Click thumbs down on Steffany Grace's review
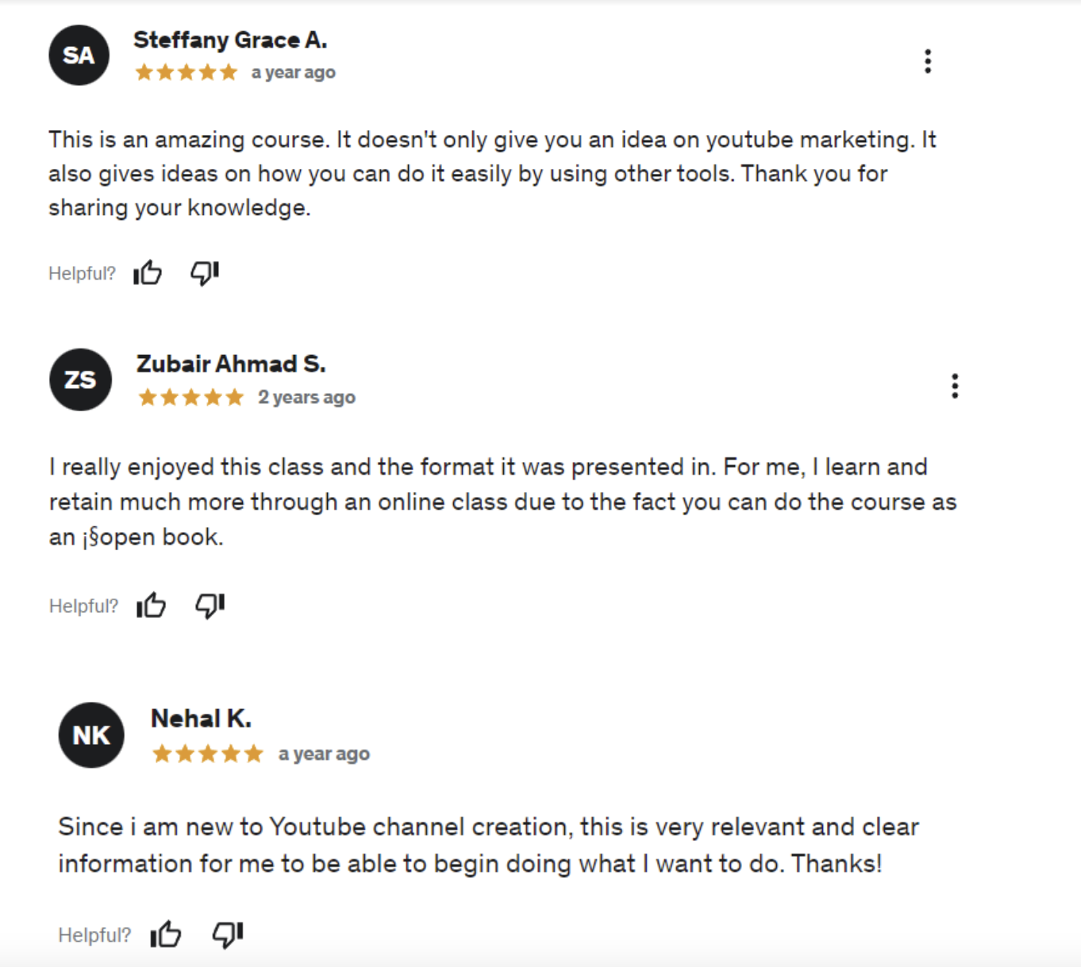This screenshot has height=967, width=1081. point(203,272)
